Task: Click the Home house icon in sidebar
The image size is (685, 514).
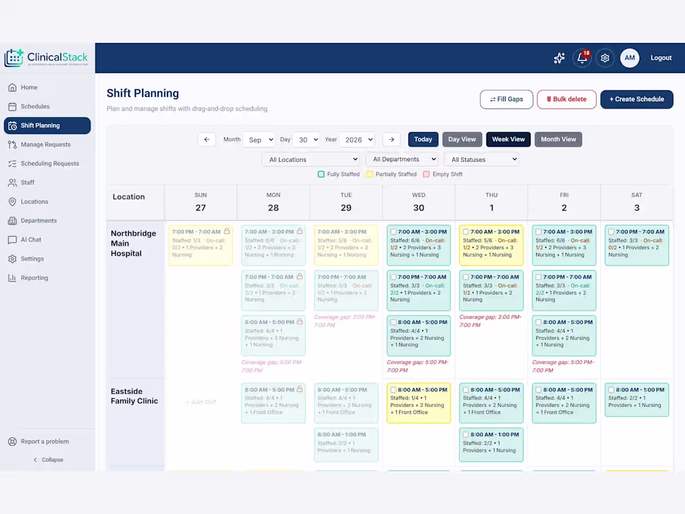Action: click(12, 87)
